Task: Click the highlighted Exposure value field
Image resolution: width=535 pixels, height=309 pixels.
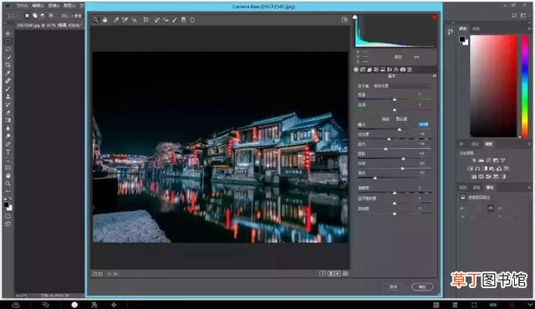Action: click(423, 124)
